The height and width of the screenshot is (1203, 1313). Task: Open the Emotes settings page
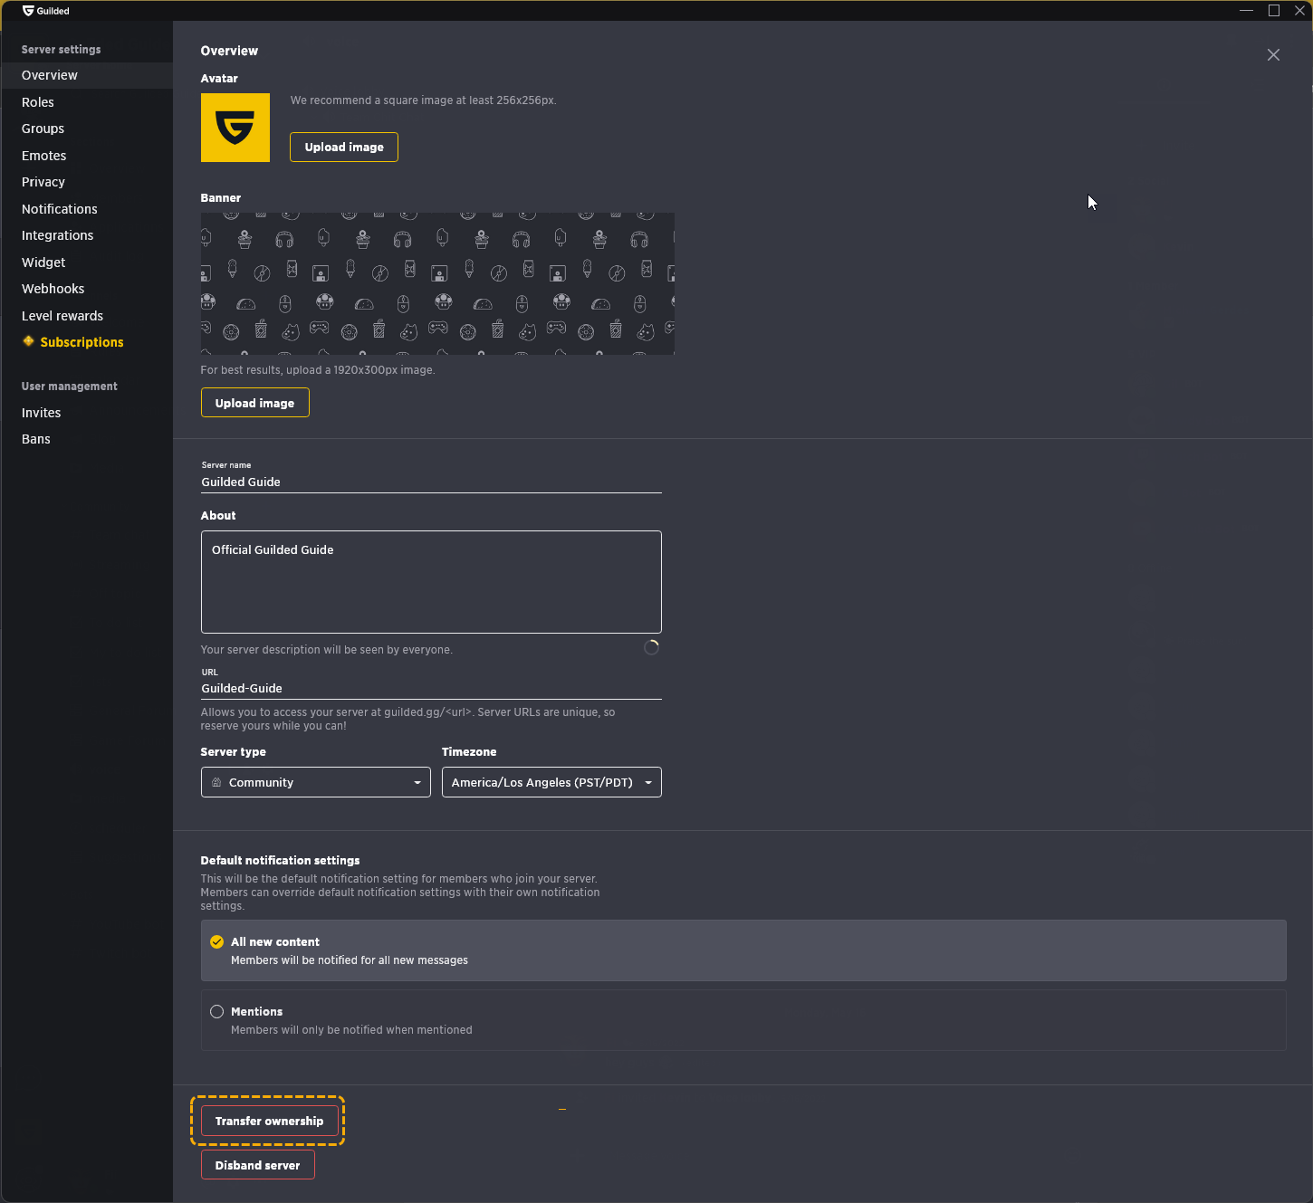(86, 156)
